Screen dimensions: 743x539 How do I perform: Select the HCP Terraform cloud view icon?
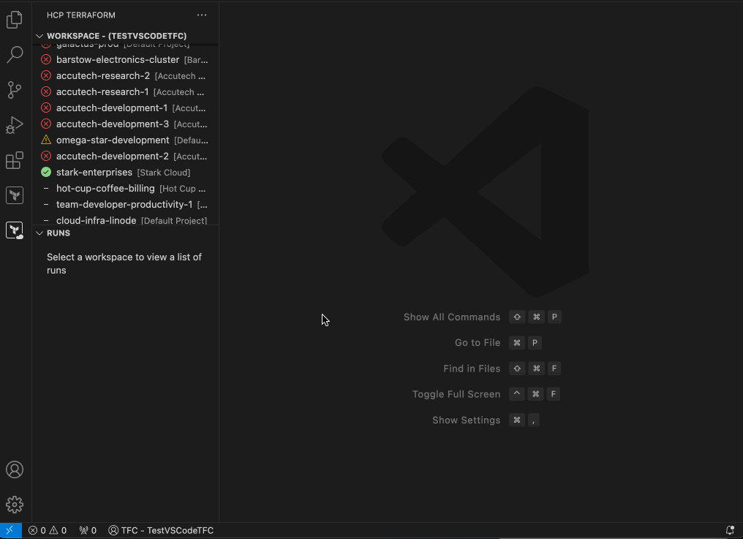click(x=15, y=230)
